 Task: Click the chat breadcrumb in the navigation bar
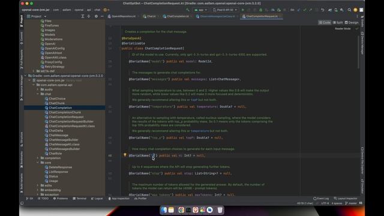click(x=97, y=10)
